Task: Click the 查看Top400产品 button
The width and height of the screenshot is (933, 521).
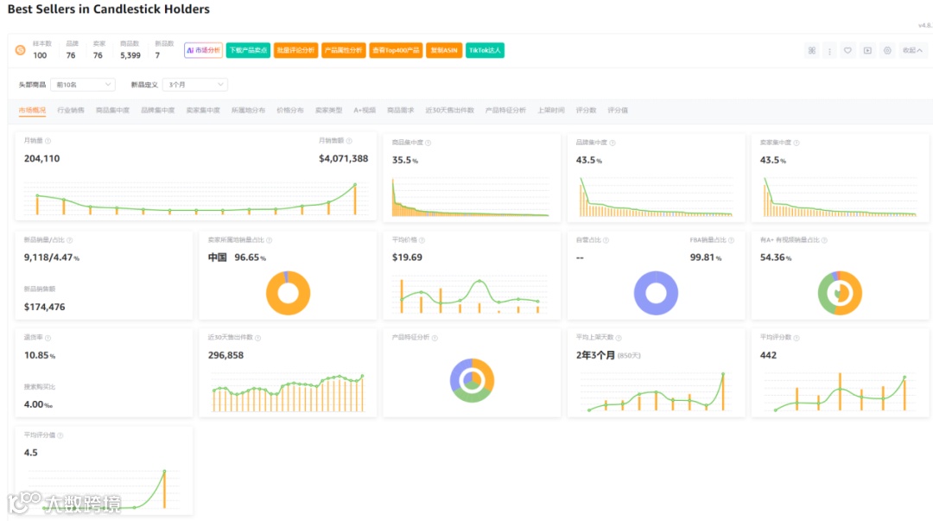Action: click(396, 51)
